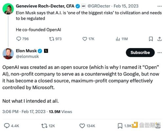Open more options next to Subscribe button

pos(160,53)
